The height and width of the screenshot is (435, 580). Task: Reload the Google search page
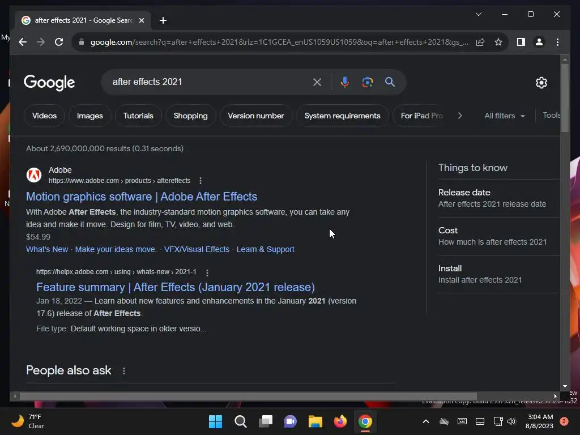point(59,42)
